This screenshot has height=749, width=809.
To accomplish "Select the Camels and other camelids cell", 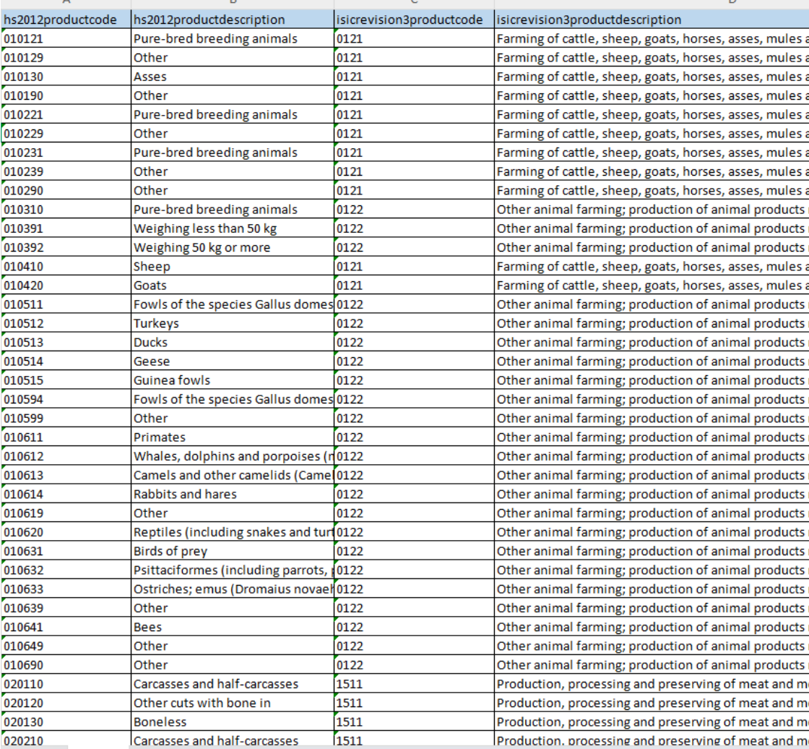I will (233, 475).
